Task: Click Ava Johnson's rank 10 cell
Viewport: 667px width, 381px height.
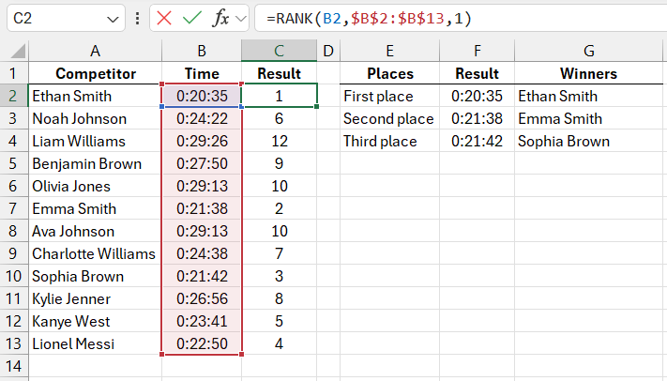Action: (279, 231)
